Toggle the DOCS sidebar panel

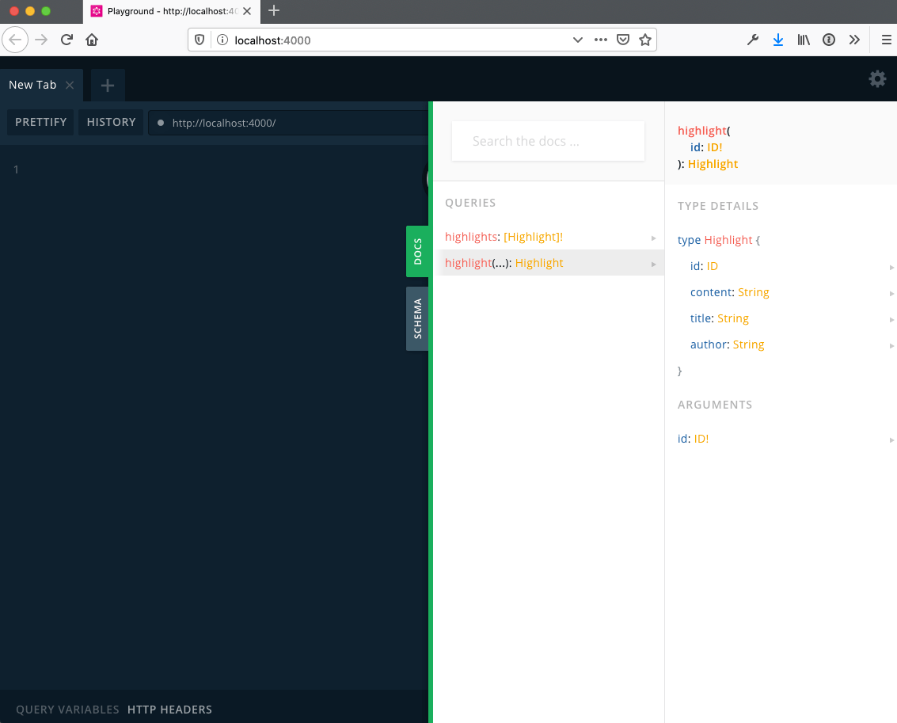pyautogui.click(x=419, y=251)
